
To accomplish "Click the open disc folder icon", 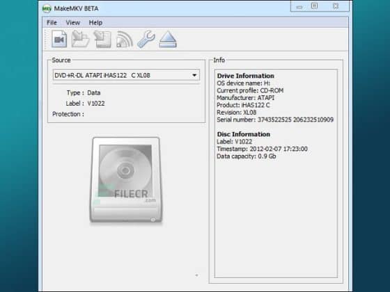I will 80,39.
